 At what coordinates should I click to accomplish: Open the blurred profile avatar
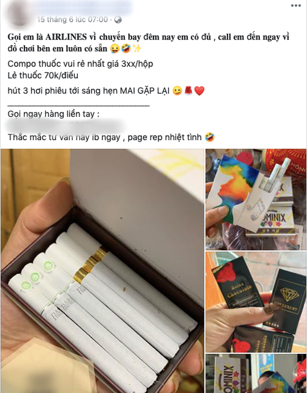[x=19, y=13]
